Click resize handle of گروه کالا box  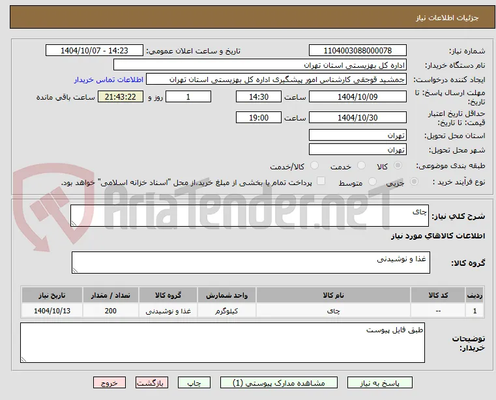pyautogui.click(x=75, y=270)
